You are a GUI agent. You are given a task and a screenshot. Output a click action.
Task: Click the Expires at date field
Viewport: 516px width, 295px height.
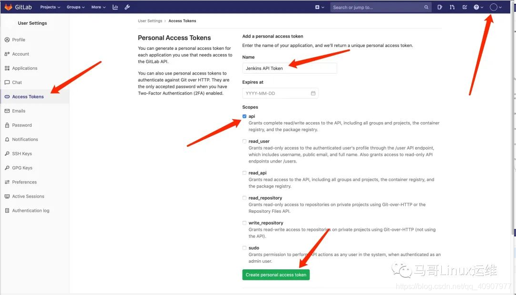(280, 94)
